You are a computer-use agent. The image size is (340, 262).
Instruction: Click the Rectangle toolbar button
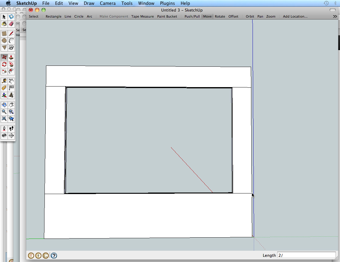click(x=53, y=16)
